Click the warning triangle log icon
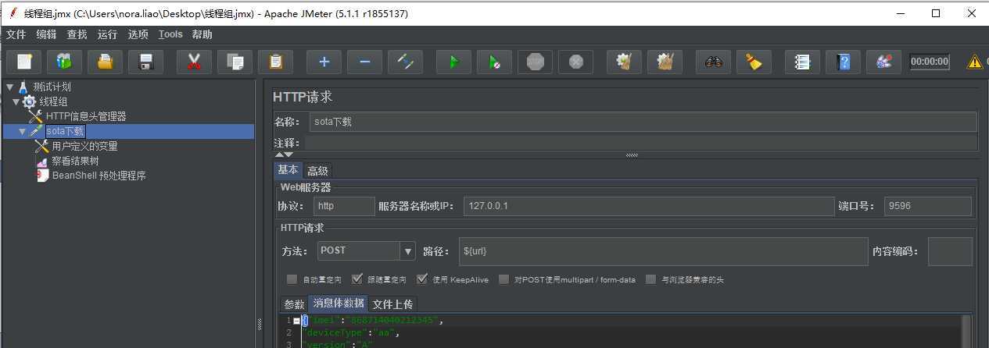Screen dimensions: 989x348 (975, 62)
